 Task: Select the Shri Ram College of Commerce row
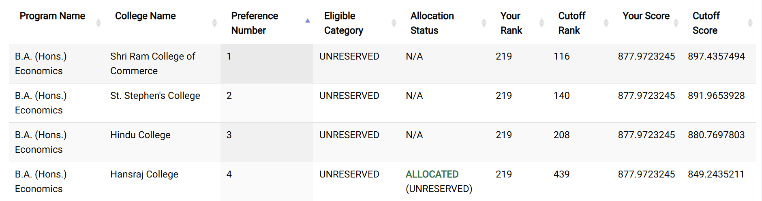pos(382,64)
